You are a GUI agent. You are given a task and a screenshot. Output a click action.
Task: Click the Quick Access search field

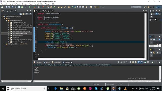tap(136, 7)
